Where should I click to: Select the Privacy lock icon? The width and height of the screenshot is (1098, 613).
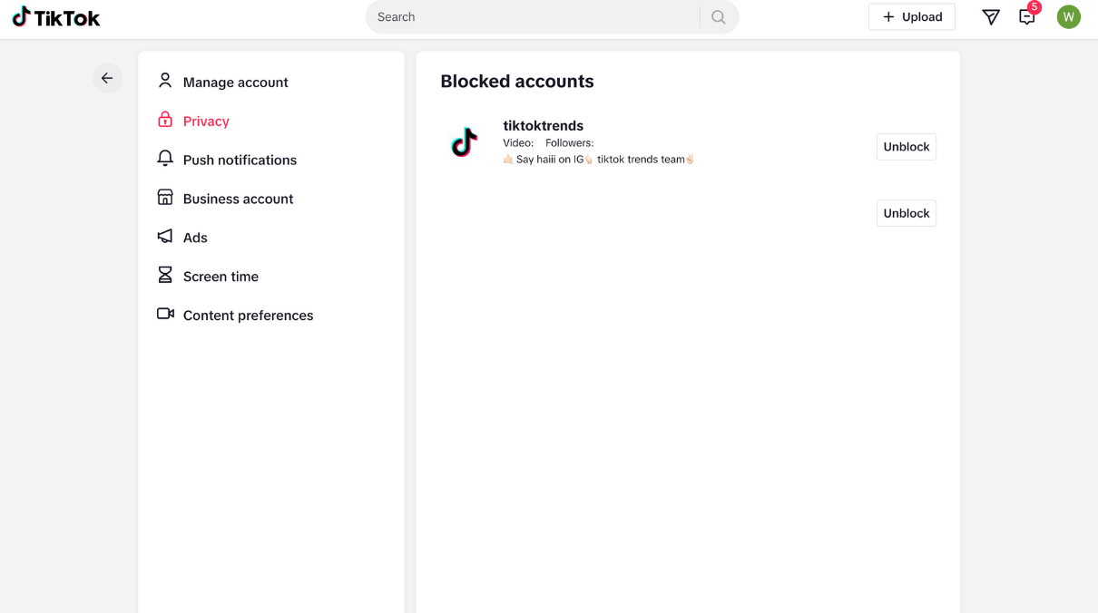(164, 120)
